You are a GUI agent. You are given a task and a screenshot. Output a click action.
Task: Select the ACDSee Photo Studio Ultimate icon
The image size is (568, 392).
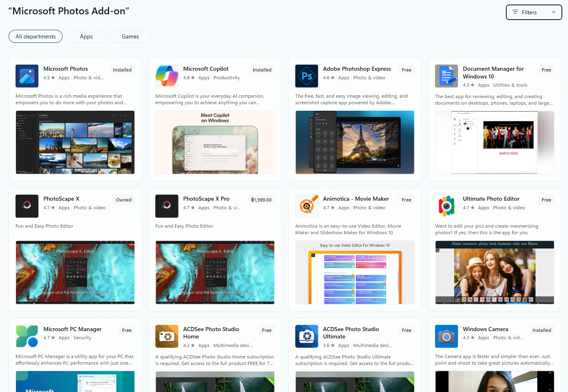306,336
